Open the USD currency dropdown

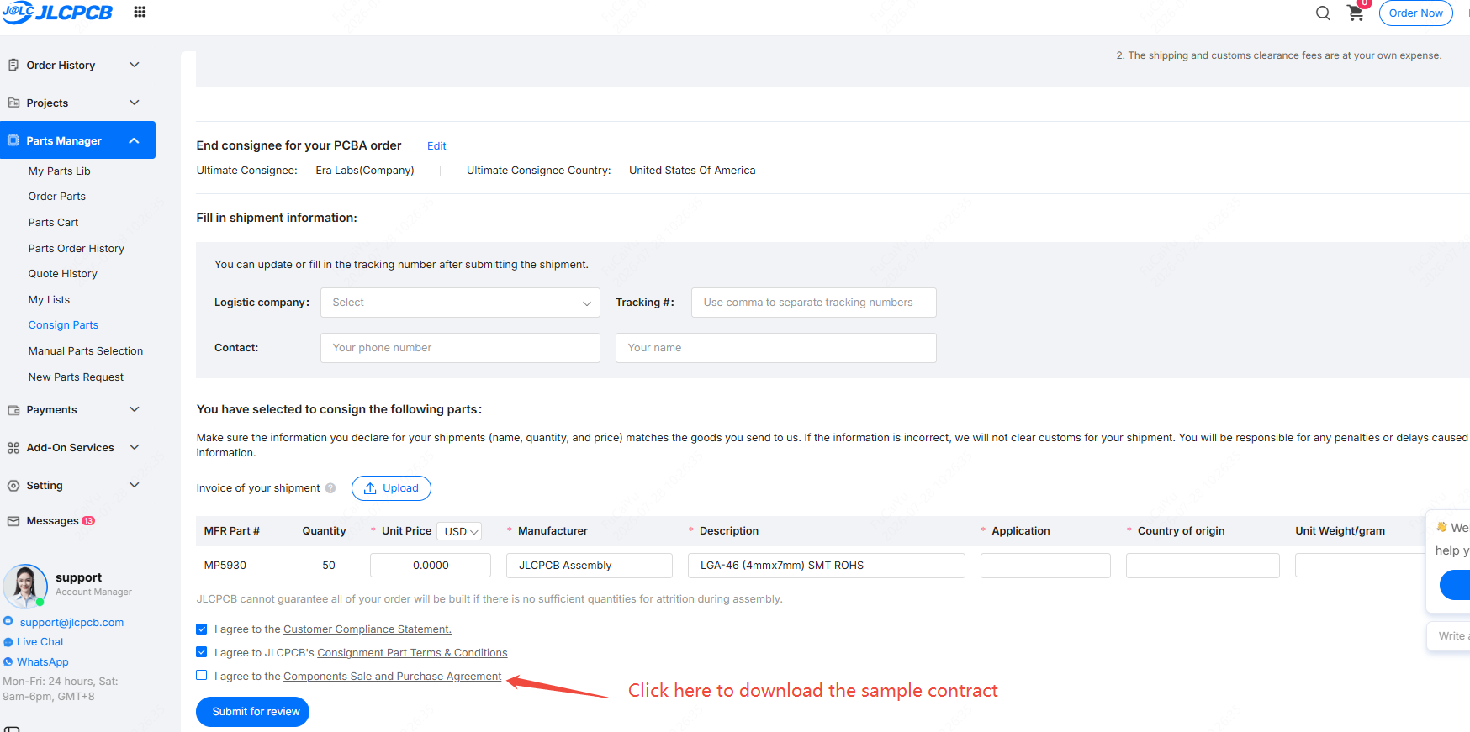(x=462, y=531)
